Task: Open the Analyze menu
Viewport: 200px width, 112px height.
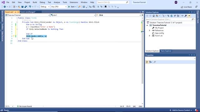Action: [x=57, y=2]
